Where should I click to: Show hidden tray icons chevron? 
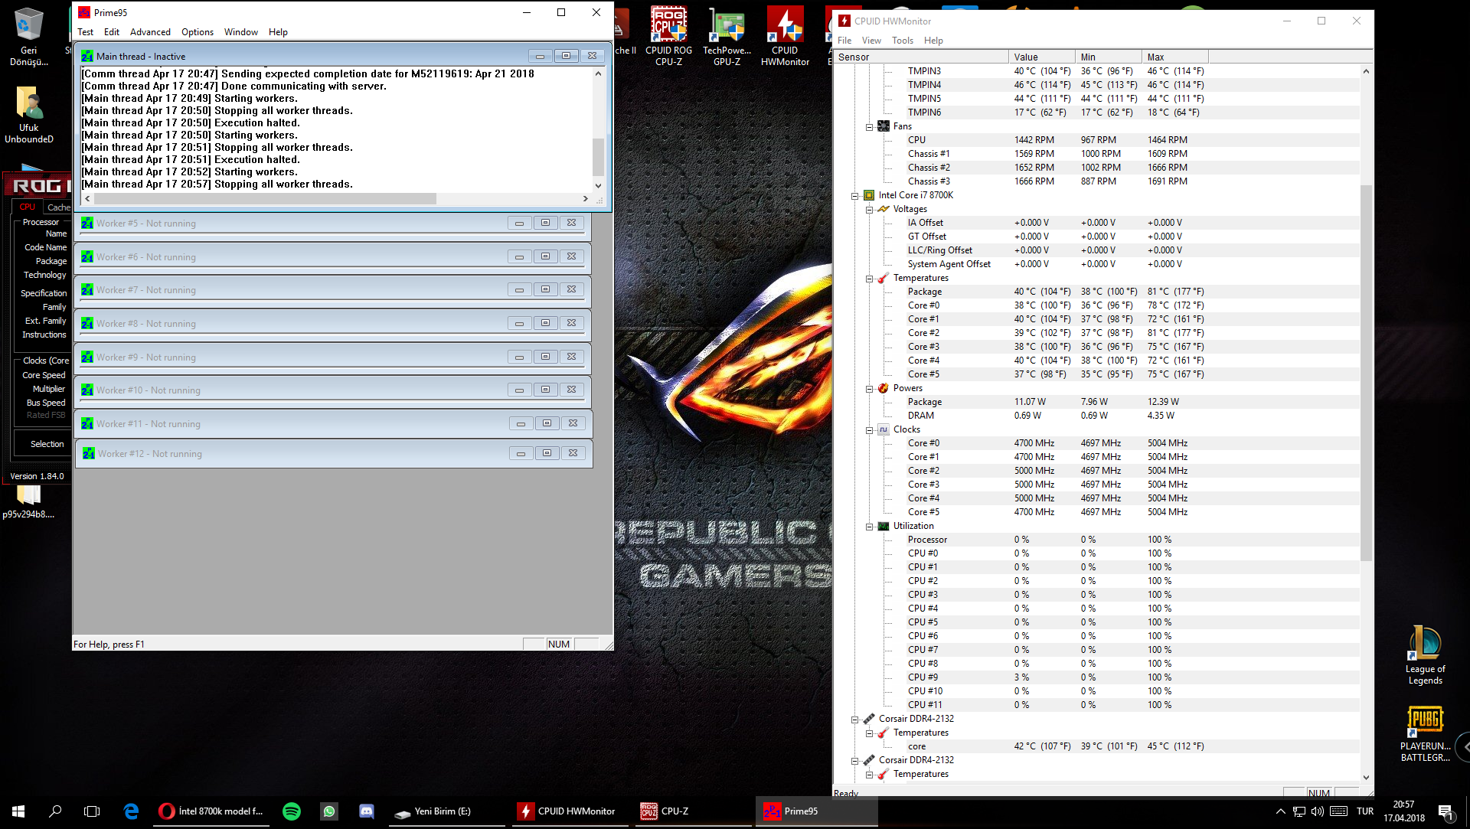[1280, 811]
